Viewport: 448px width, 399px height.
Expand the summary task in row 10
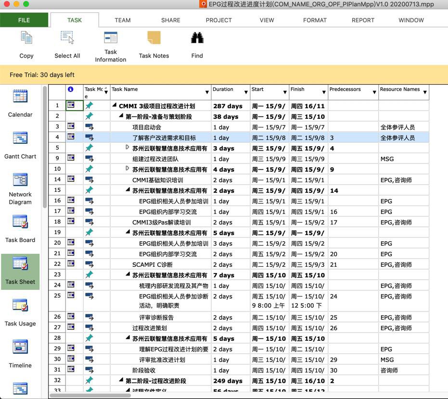[x=128, y=168]
